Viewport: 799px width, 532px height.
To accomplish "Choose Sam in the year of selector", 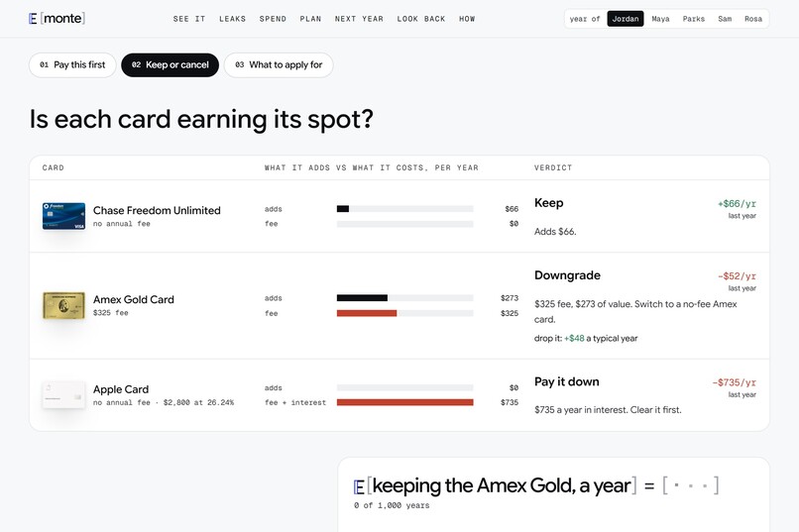I will click(x=725, y=19).
